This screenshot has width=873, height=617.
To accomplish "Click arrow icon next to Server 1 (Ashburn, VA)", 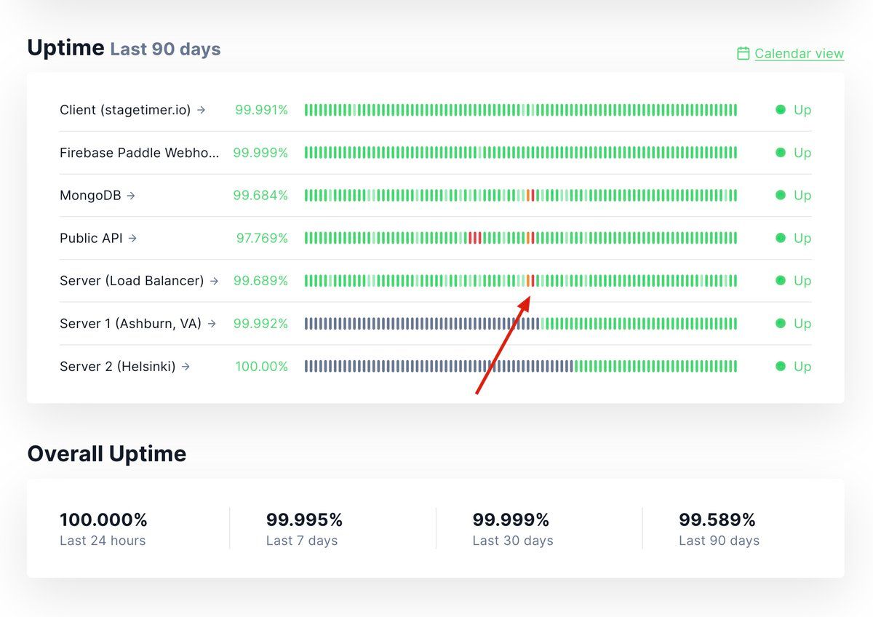I will tap(212, 324).
